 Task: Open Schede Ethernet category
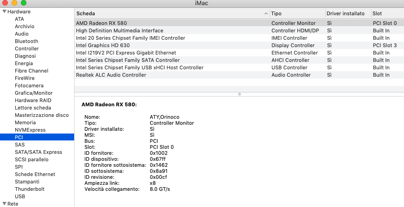35,174
